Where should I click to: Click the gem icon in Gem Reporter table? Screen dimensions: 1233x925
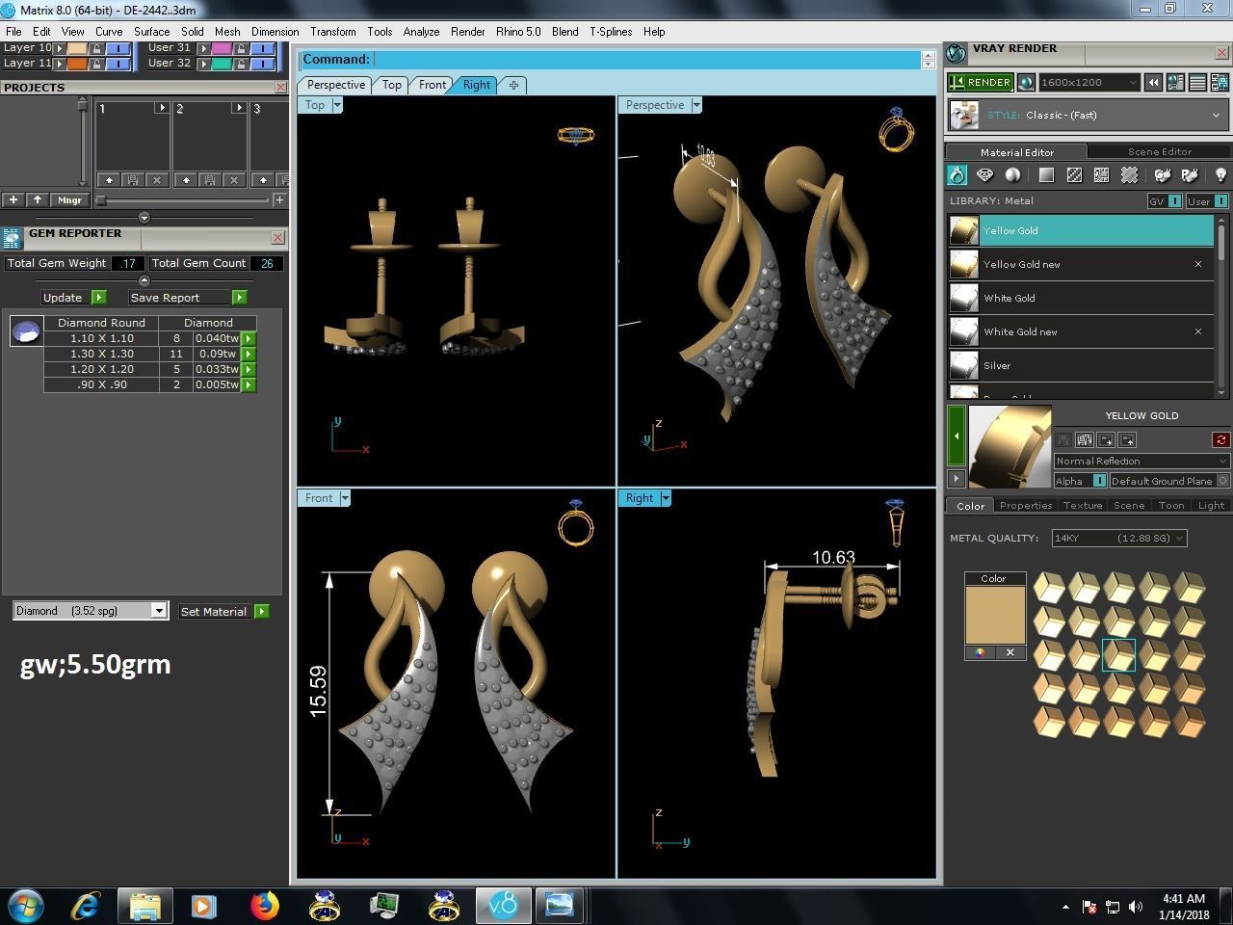pos(26,330)
